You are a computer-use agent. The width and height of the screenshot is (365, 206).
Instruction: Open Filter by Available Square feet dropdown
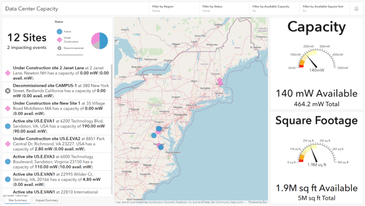pyautogui.click(x=325, y=9)
